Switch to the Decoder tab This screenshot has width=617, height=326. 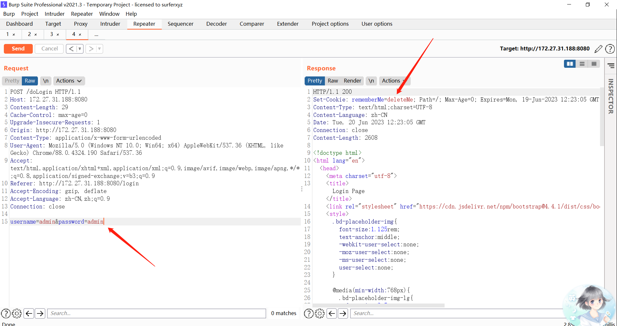(216, 24)
